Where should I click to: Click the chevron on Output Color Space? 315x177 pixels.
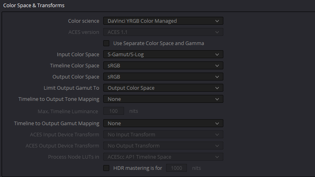217,77
